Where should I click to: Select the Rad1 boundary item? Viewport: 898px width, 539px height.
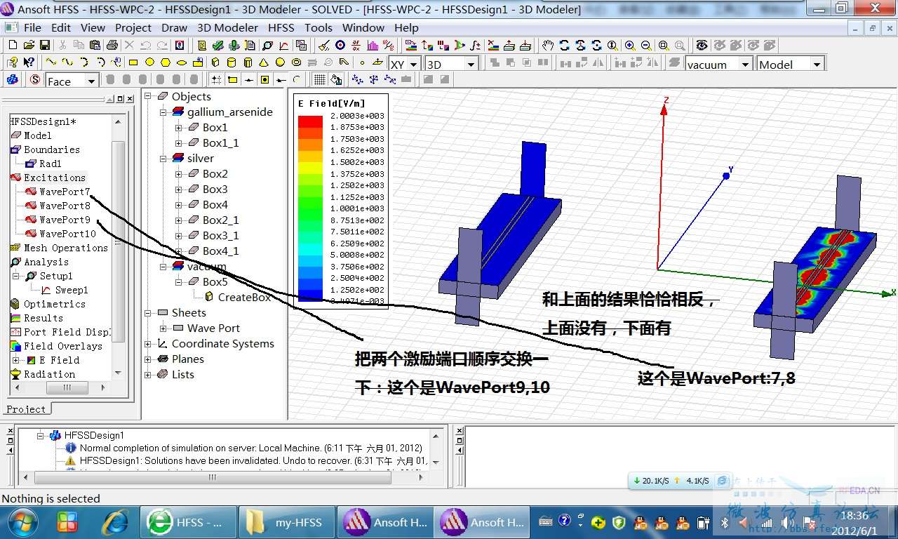(x=51, y=164)
